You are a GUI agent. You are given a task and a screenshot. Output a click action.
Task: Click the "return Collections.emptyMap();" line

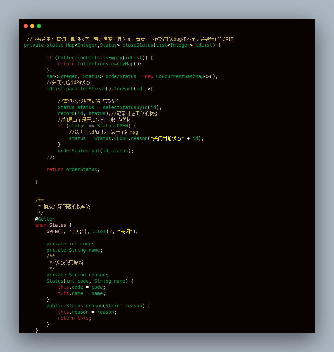point(100,64)
